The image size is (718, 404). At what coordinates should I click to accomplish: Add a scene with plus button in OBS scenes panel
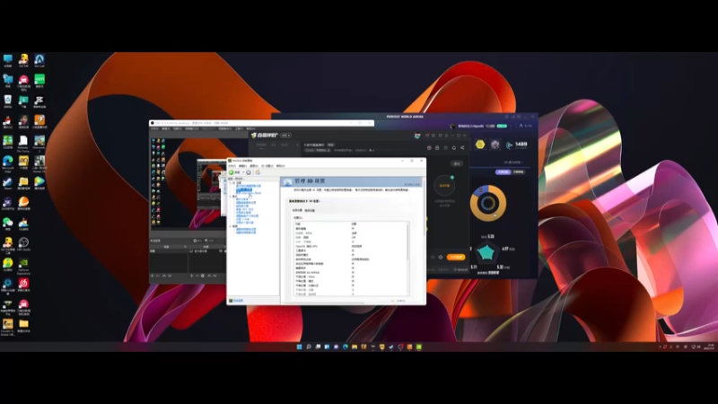click(x=152, y=276)
